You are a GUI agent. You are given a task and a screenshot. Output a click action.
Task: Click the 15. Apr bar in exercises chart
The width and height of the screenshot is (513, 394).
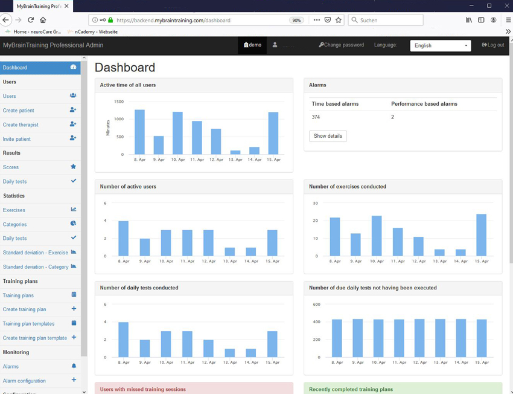[x=481, y=234]
